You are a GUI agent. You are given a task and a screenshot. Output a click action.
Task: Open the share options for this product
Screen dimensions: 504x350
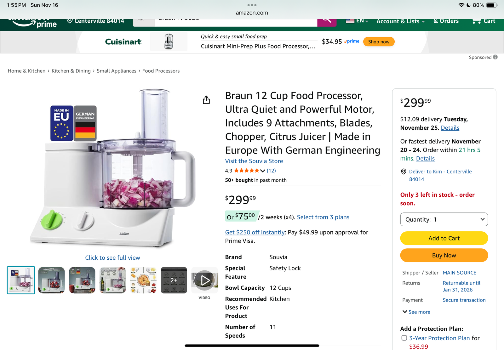click(206, 100)
